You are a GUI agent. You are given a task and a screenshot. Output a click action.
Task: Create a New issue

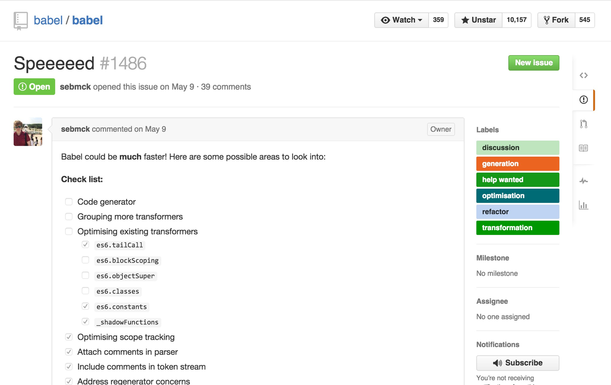[534, 63]
